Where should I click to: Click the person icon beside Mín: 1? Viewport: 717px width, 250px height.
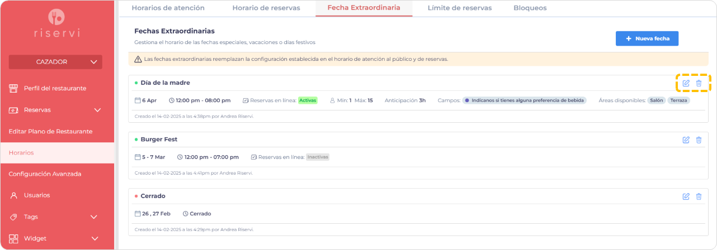tap(332, 100)
